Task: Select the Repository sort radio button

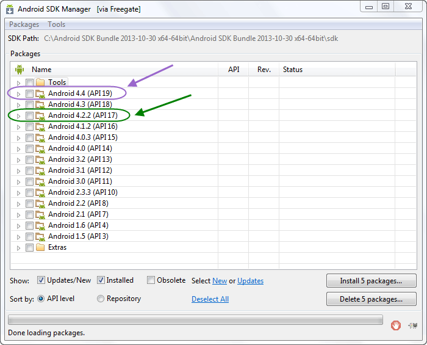Action: (101, 299)
